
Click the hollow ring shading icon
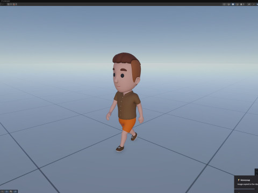click(237, 4)
